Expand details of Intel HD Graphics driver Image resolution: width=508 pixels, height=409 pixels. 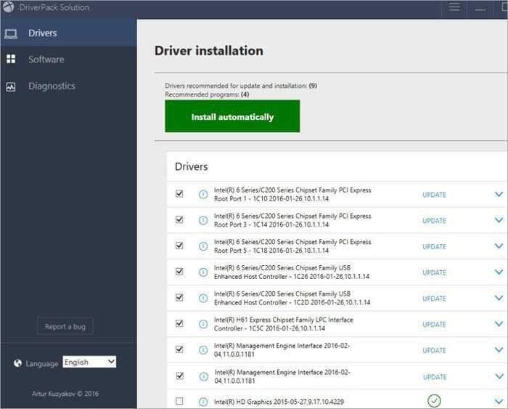pos(499,402)
